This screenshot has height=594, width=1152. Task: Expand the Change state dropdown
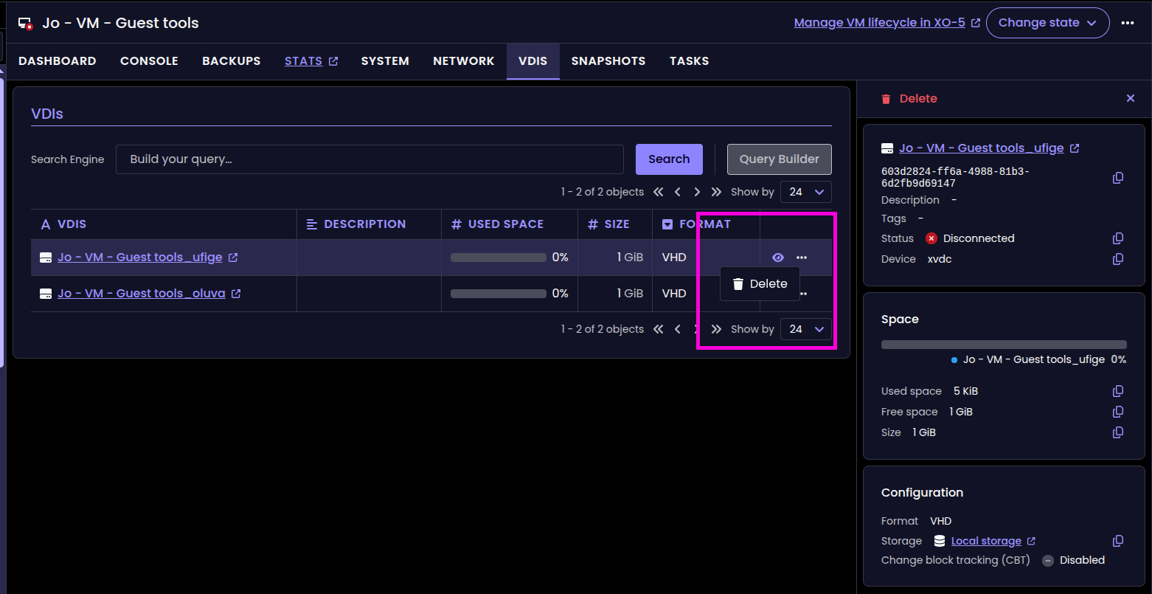pos(1047,23)
